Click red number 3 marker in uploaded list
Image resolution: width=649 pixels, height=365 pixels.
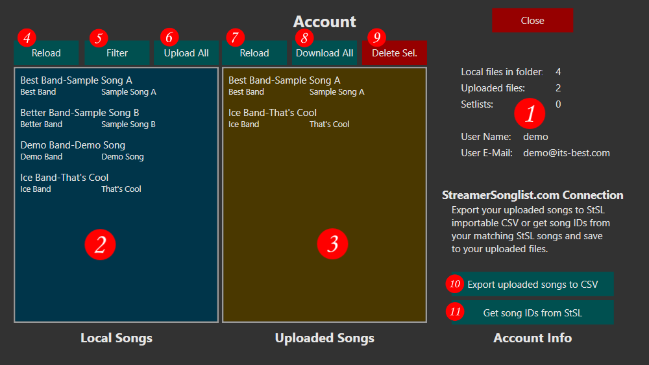pyautogui.click(x=332, y=244)
